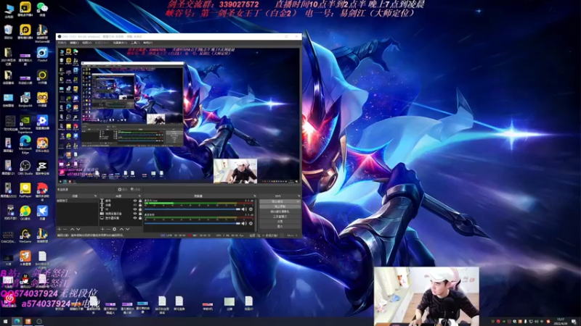
Task: Toggle eye icon of second text source
Action: (x=135, y=205)
